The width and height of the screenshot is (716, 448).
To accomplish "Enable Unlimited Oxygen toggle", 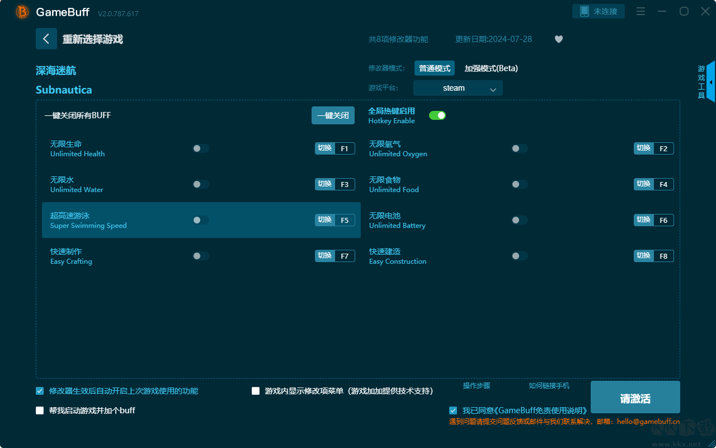I will click(520, 148).
